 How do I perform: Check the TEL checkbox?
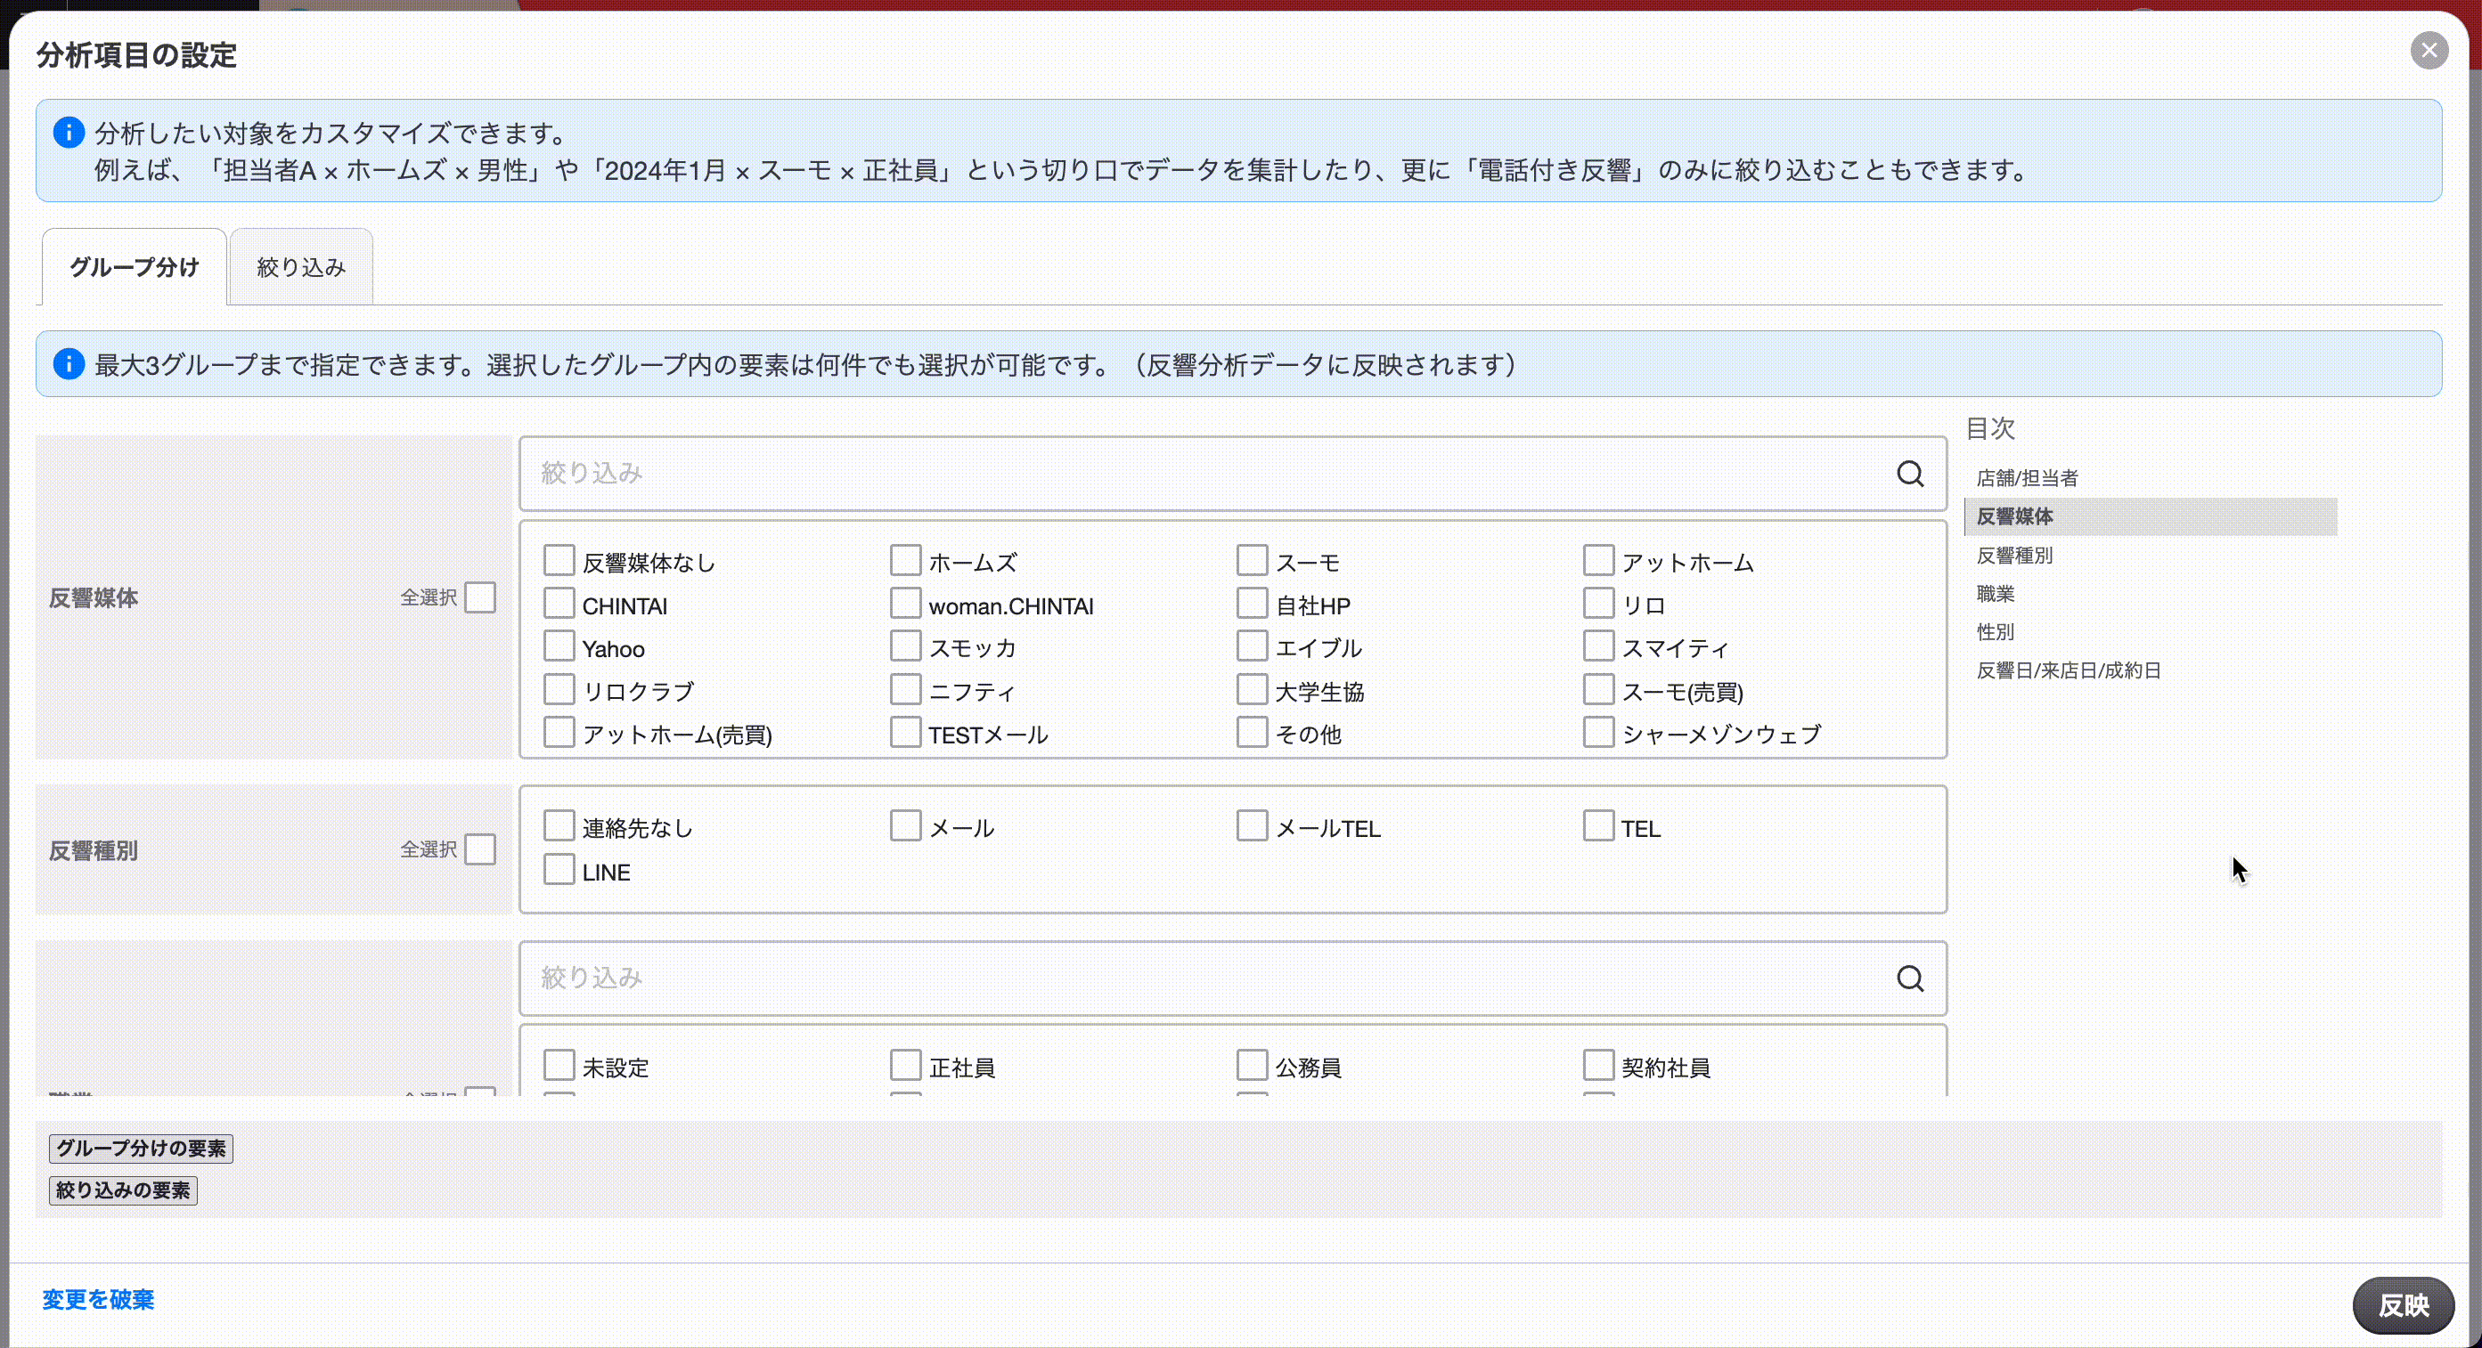(x=1598, y=826)
